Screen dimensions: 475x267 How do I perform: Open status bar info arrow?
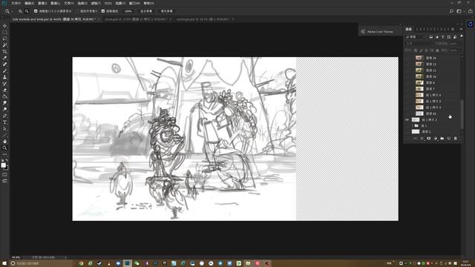[x=65, y=257]
